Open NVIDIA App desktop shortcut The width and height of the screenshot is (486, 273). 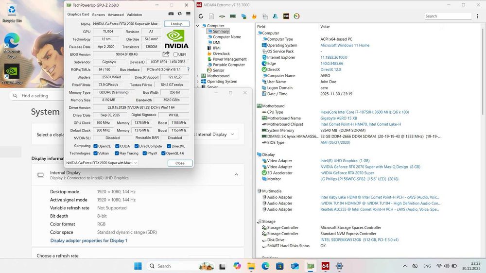(x=12, y=74)
